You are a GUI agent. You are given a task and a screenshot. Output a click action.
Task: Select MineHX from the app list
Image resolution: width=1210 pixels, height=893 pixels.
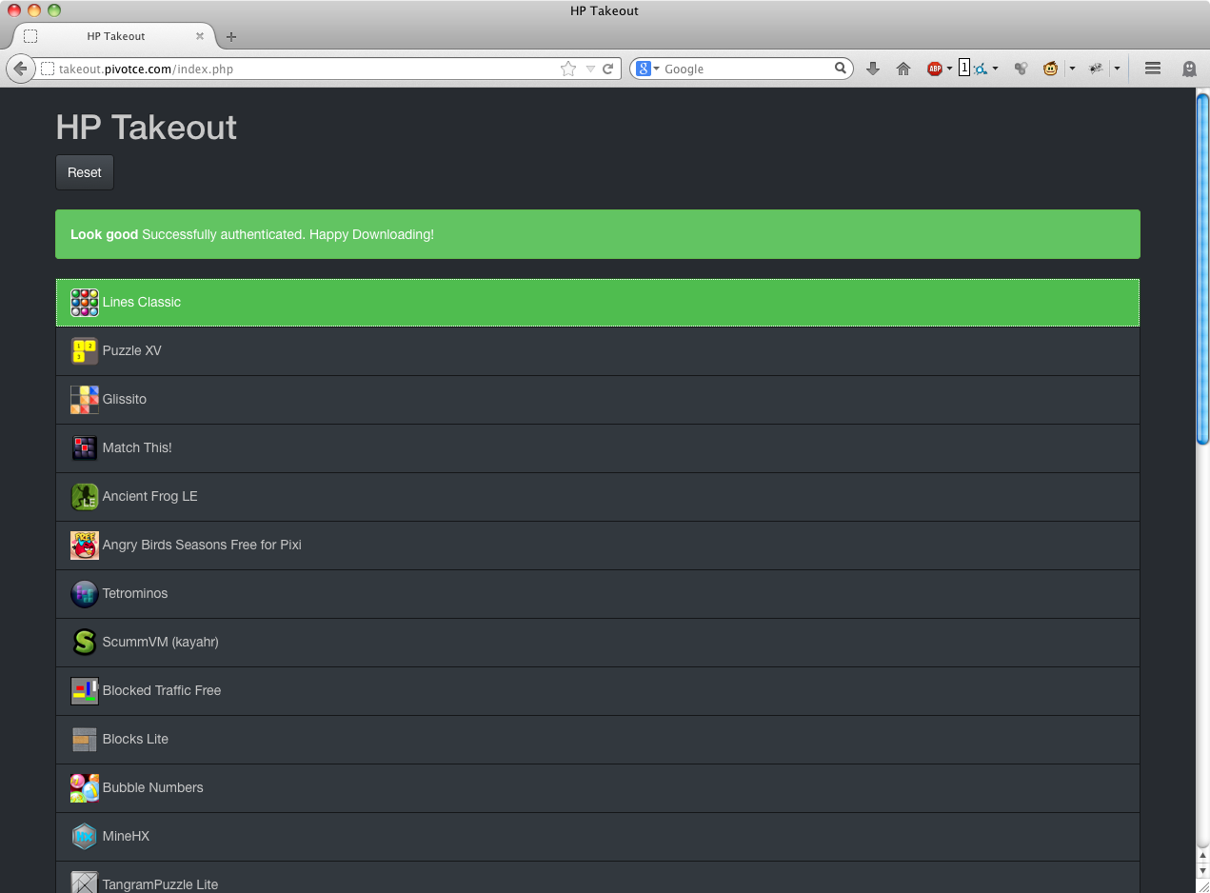click(x=598, y=837)
